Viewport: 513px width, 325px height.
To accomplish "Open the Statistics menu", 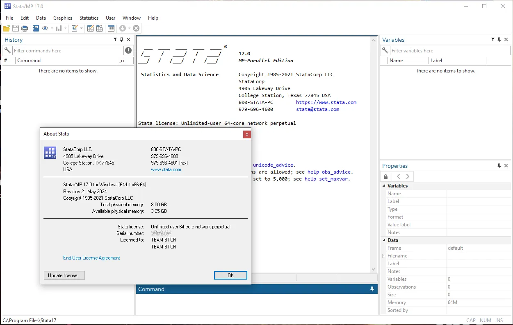I will click(89, 18).
